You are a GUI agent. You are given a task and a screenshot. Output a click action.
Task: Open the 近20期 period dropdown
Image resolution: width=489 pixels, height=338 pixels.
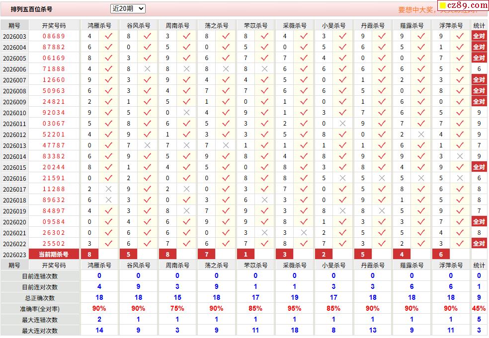point(128,9)
